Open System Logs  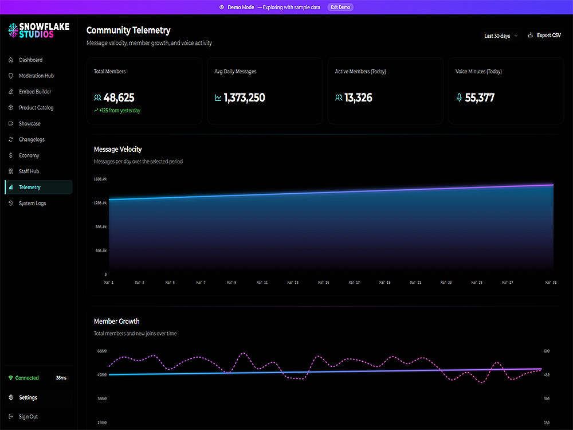[x=38, y=203]
